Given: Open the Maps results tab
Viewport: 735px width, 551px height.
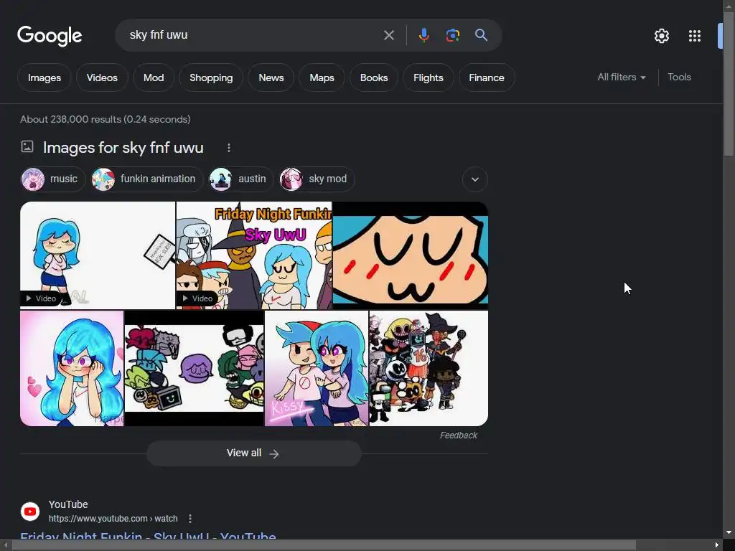Looking at the screenshot, I should pos(322,77).
